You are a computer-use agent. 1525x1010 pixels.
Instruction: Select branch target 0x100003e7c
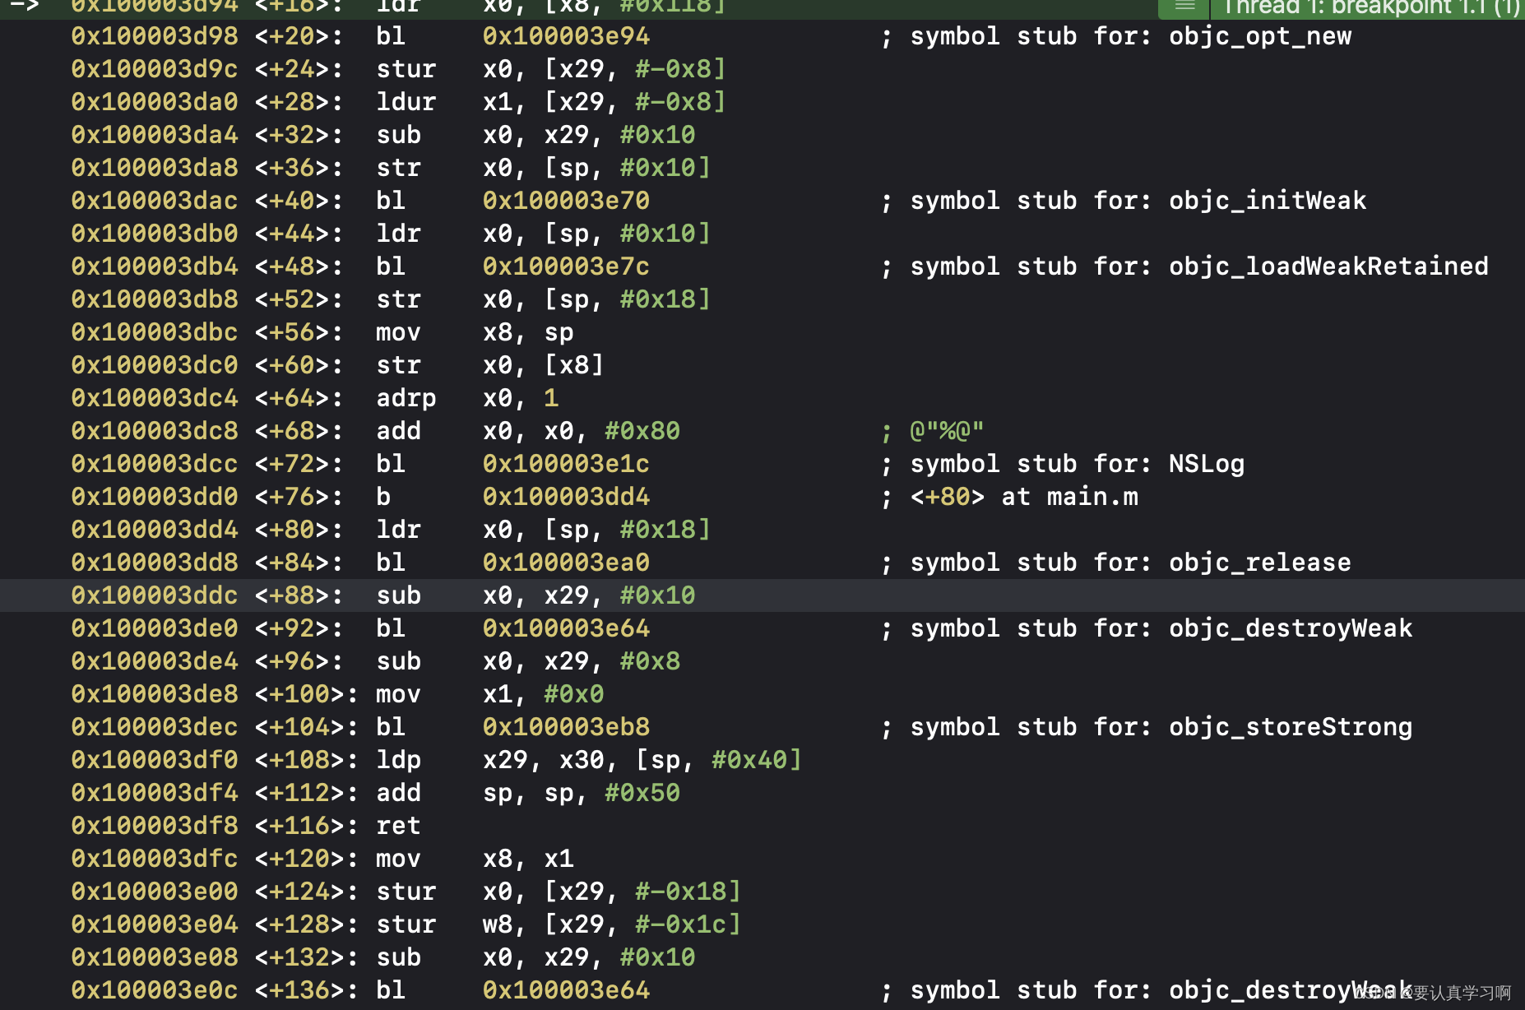coord(566,266)
